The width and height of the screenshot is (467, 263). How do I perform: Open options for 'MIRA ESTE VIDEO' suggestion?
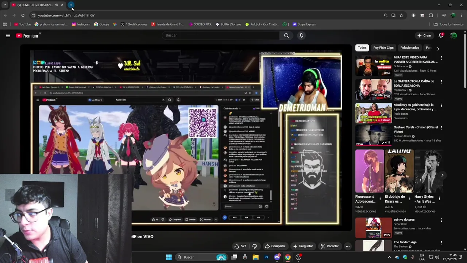[441, 58]
